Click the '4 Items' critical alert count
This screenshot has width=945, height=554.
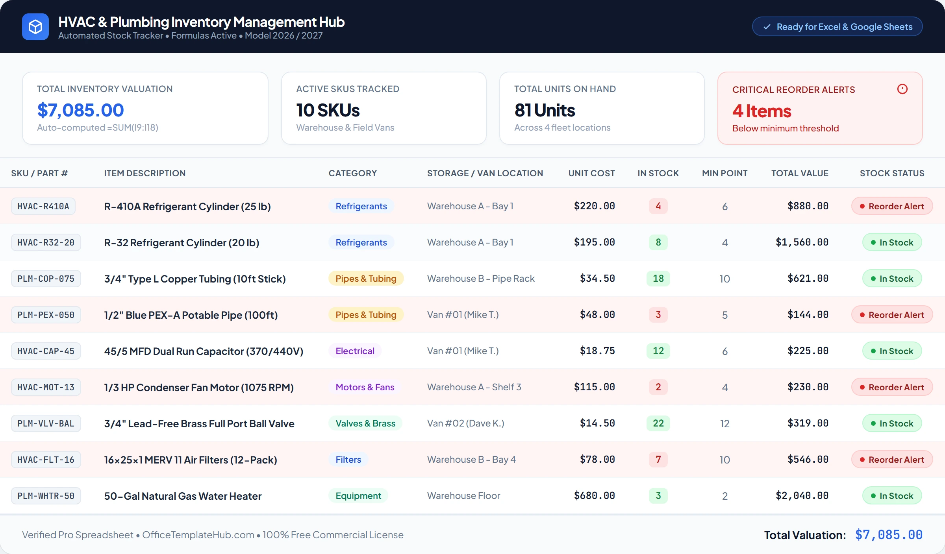(x=762, y=111)
